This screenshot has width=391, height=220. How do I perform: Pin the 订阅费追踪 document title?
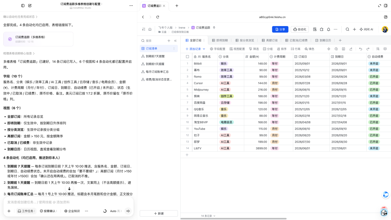coord(214,27)
